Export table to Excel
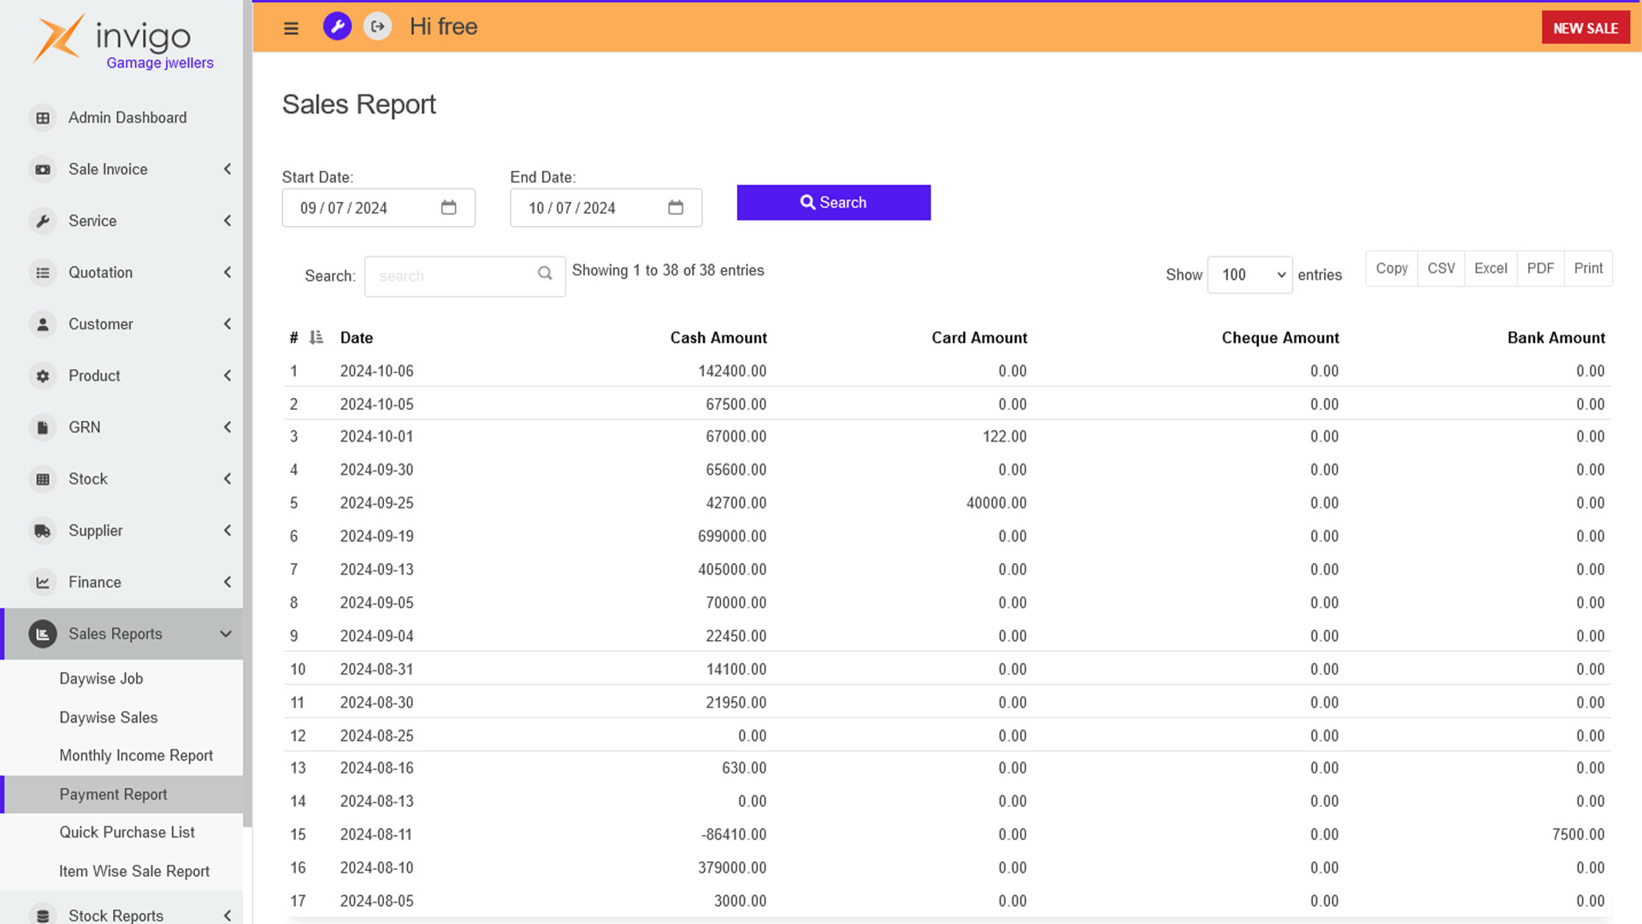Screen dimensions: 1642x924 click(1491, 269)
